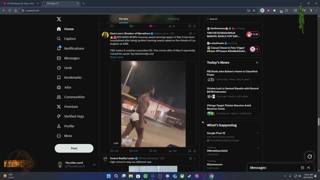Open the Explore page

(66, 39)
